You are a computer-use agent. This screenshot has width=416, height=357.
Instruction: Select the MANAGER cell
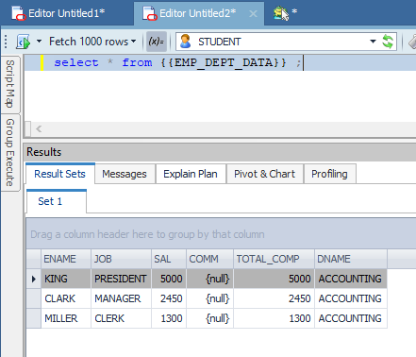(121, 298)
